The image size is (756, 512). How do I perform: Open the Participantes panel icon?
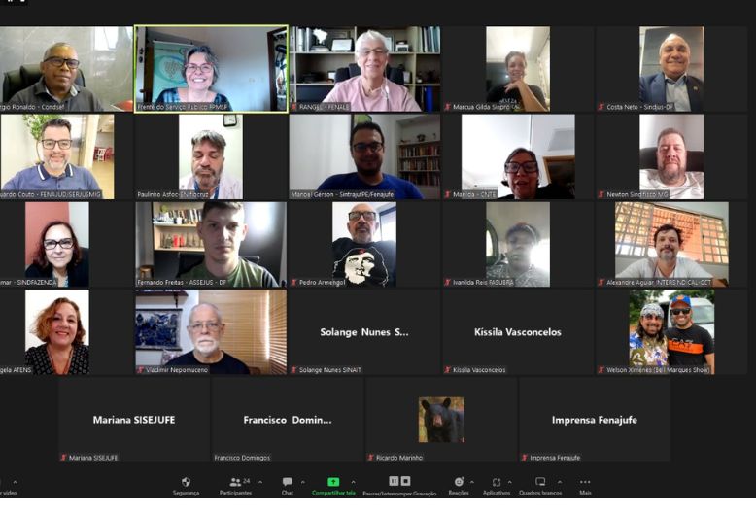coord(235,482)
